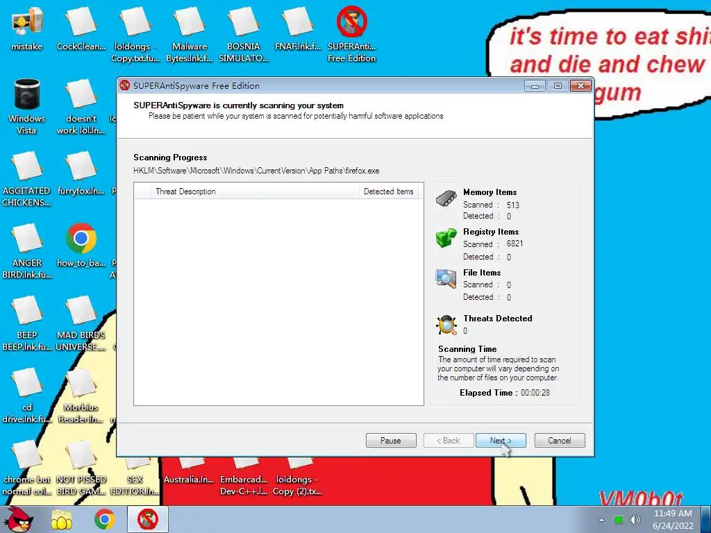
Task: Open the CockClean desktop shortcut
Action: coord(81,29)
